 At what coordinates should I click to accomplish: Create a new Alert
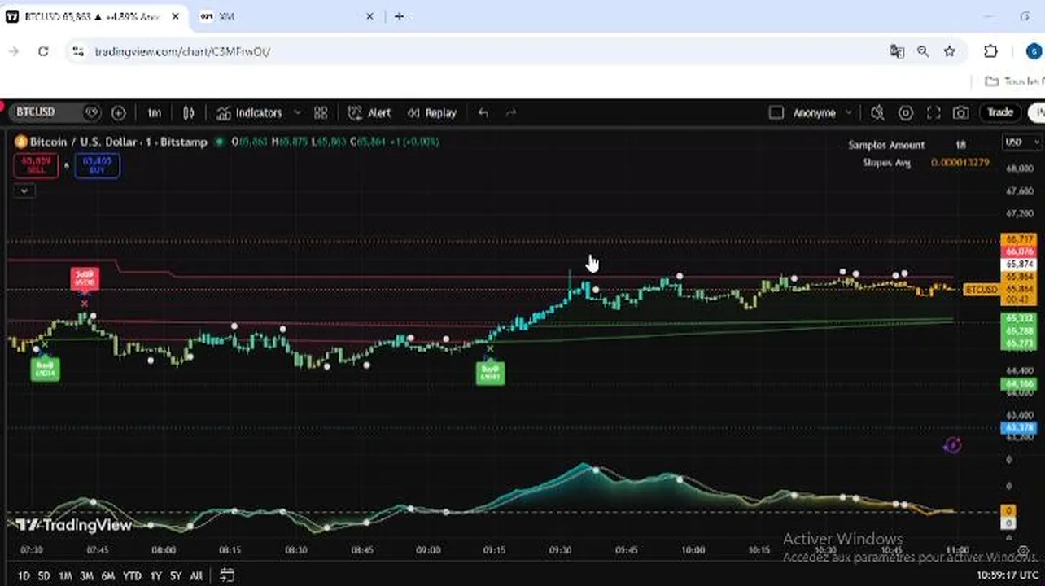(x=369, y=113)
